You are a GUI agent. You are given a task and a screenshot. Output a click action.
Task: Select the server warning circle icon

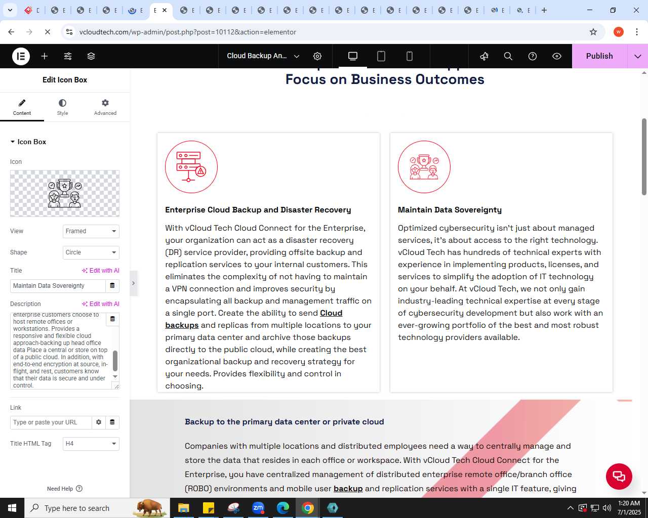point(191,167)
